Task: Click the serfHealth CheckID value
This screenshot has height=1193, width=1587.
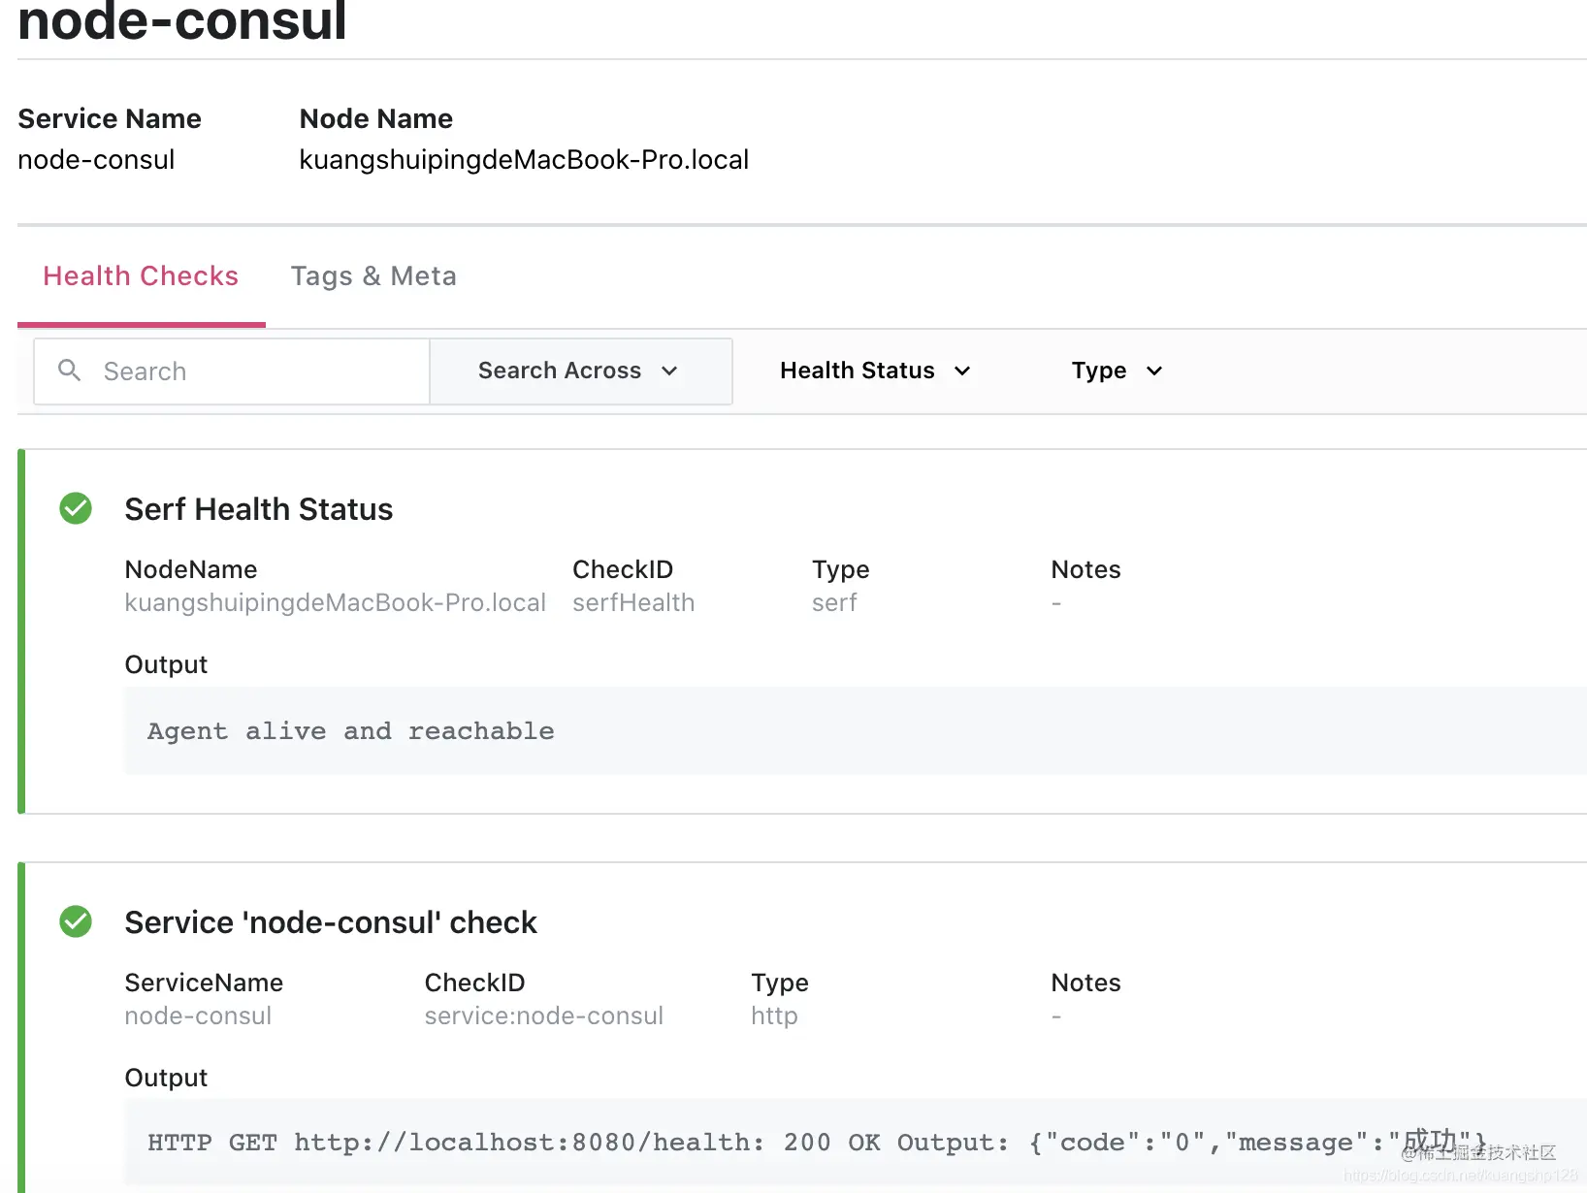Action: [633, 602]
